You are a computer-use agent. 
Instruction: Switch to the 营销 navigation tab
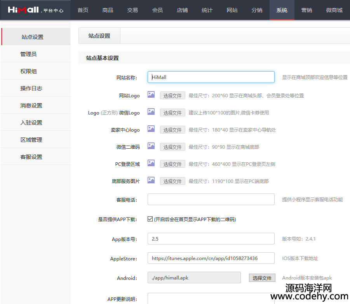[306, 10]
